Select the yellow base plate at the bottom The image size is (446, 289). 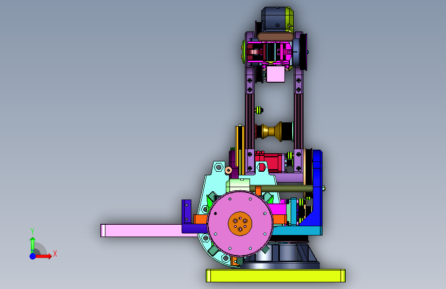click(275, 276)
